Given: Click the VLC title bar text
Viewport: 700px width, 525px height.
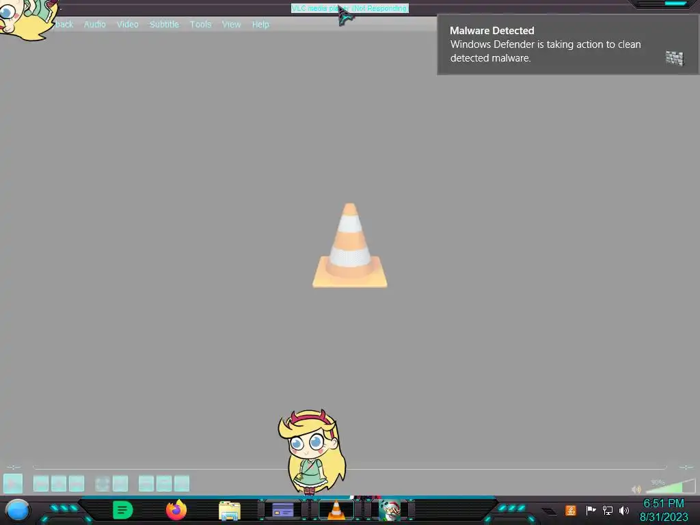Looking at the screenshot, I should click(x=349, y=8).
